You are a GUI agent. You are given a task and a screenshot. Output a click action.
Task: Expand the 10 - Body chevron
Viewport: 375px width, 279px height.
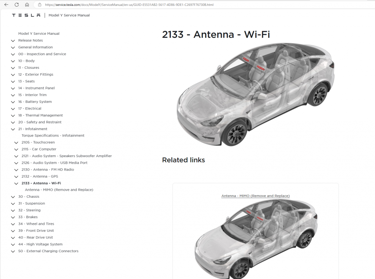(13, 61)
